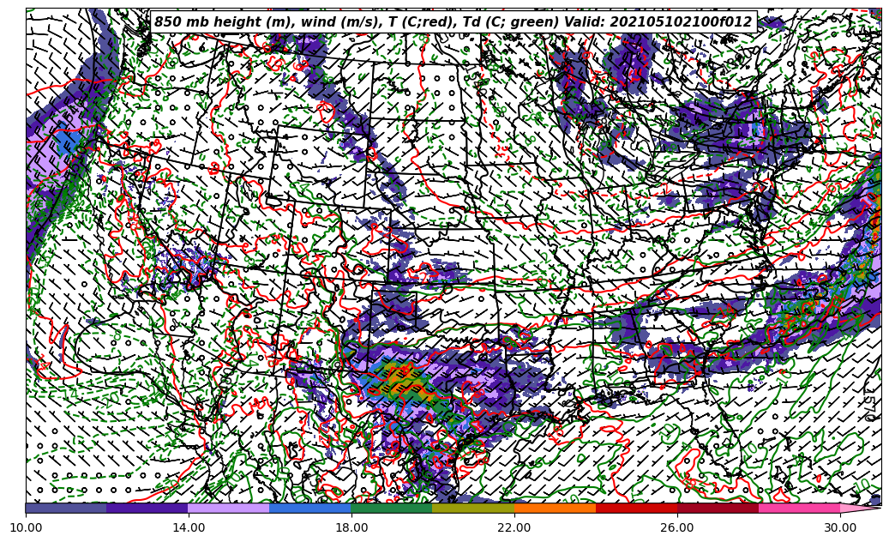Pick the light lavender 14–16 colorbar segment

[x=229, y=508]
